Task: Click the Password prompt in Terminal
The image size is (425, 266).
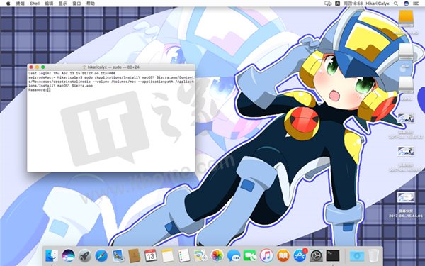Action: point(39,90)
